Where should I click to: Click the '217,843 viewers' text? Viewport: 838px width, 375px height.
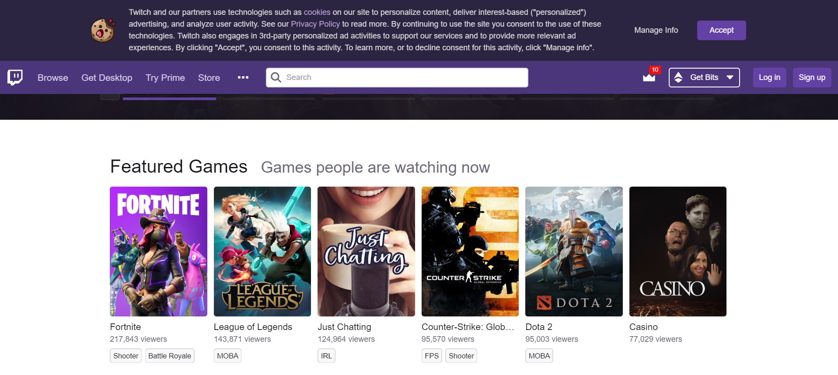139,339
